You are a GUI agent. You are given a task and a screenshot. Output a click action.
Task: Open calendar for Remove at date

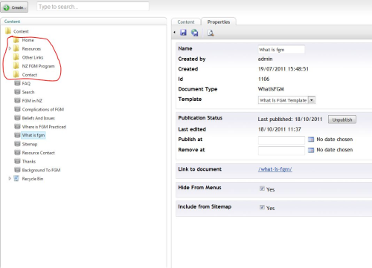(311, 150)
